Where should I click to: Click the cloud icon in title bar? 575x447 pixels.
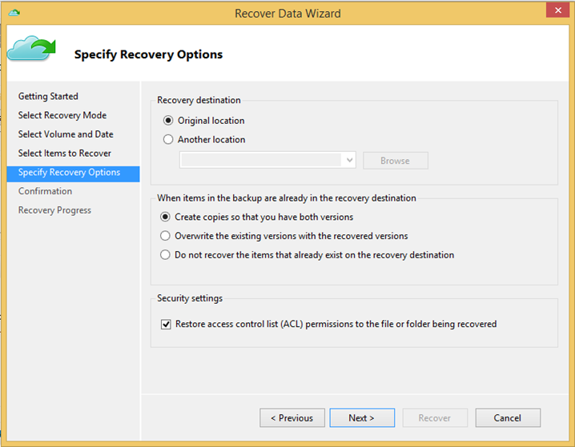[14, 13]
